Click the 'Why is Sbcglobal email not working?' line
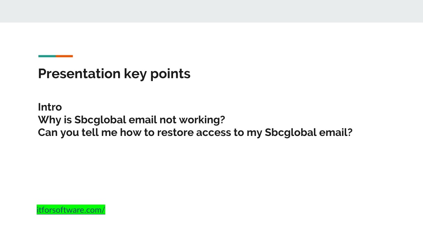Image resolution: width=423 pixels, height=238 pixels. click(x=131, y=120)
